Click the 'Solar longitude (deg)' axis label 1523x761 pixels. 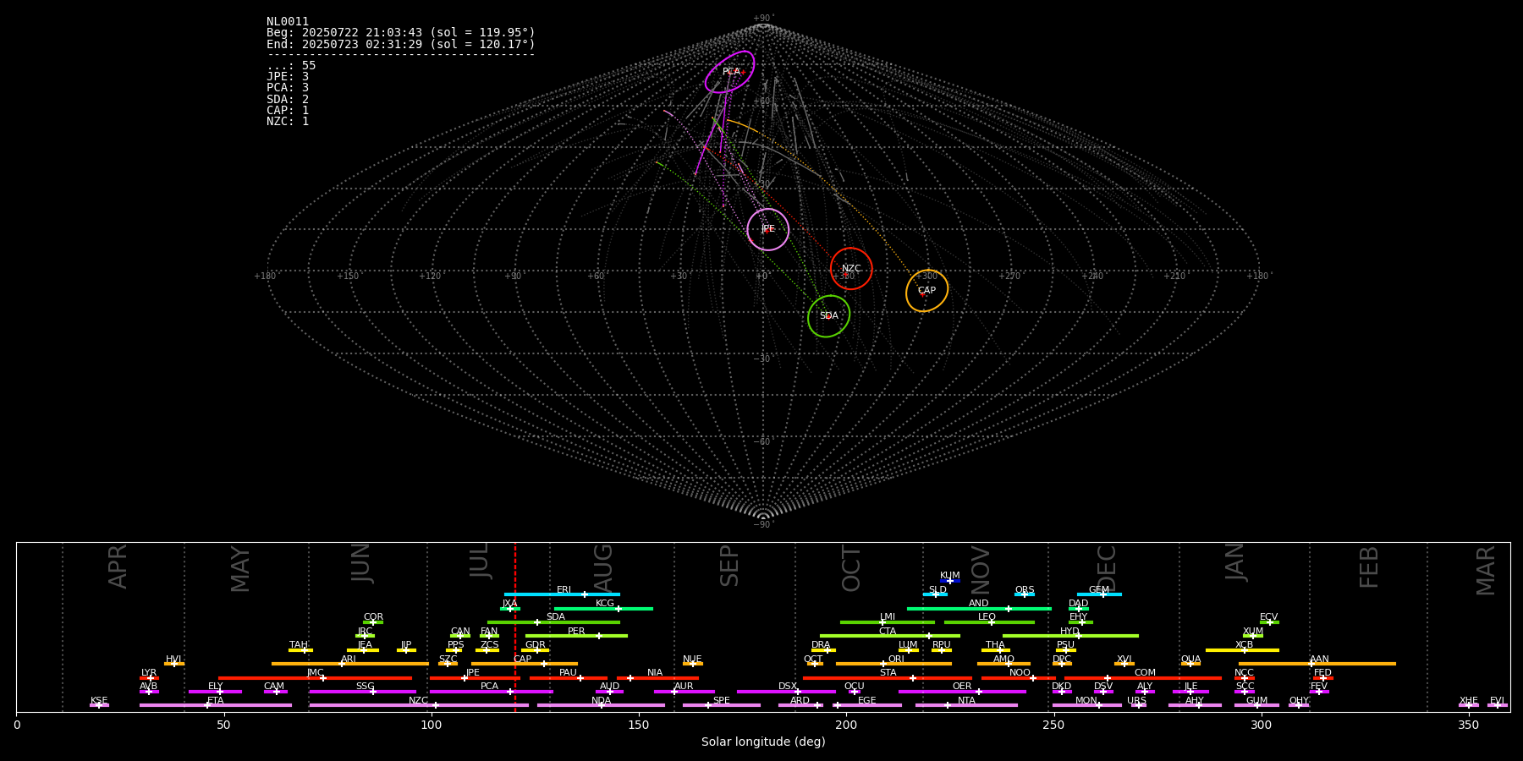tap(763, 742)
